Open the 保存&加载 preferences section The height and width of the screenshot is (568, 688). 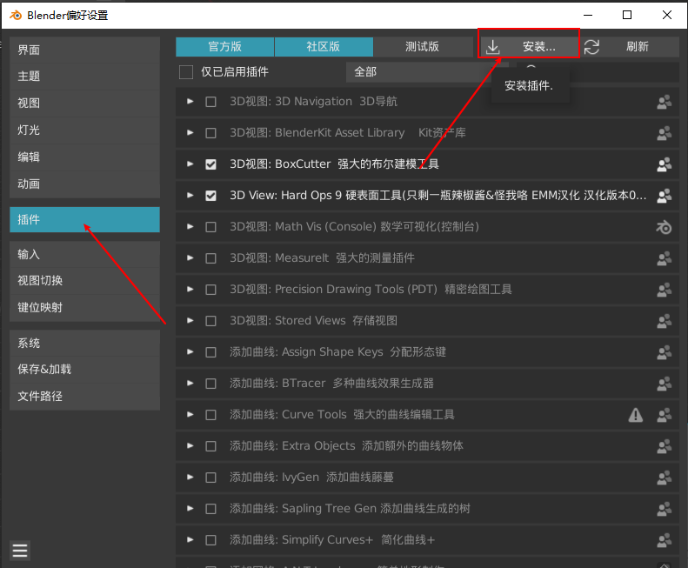pyautogui.click(x=84, y=370)
